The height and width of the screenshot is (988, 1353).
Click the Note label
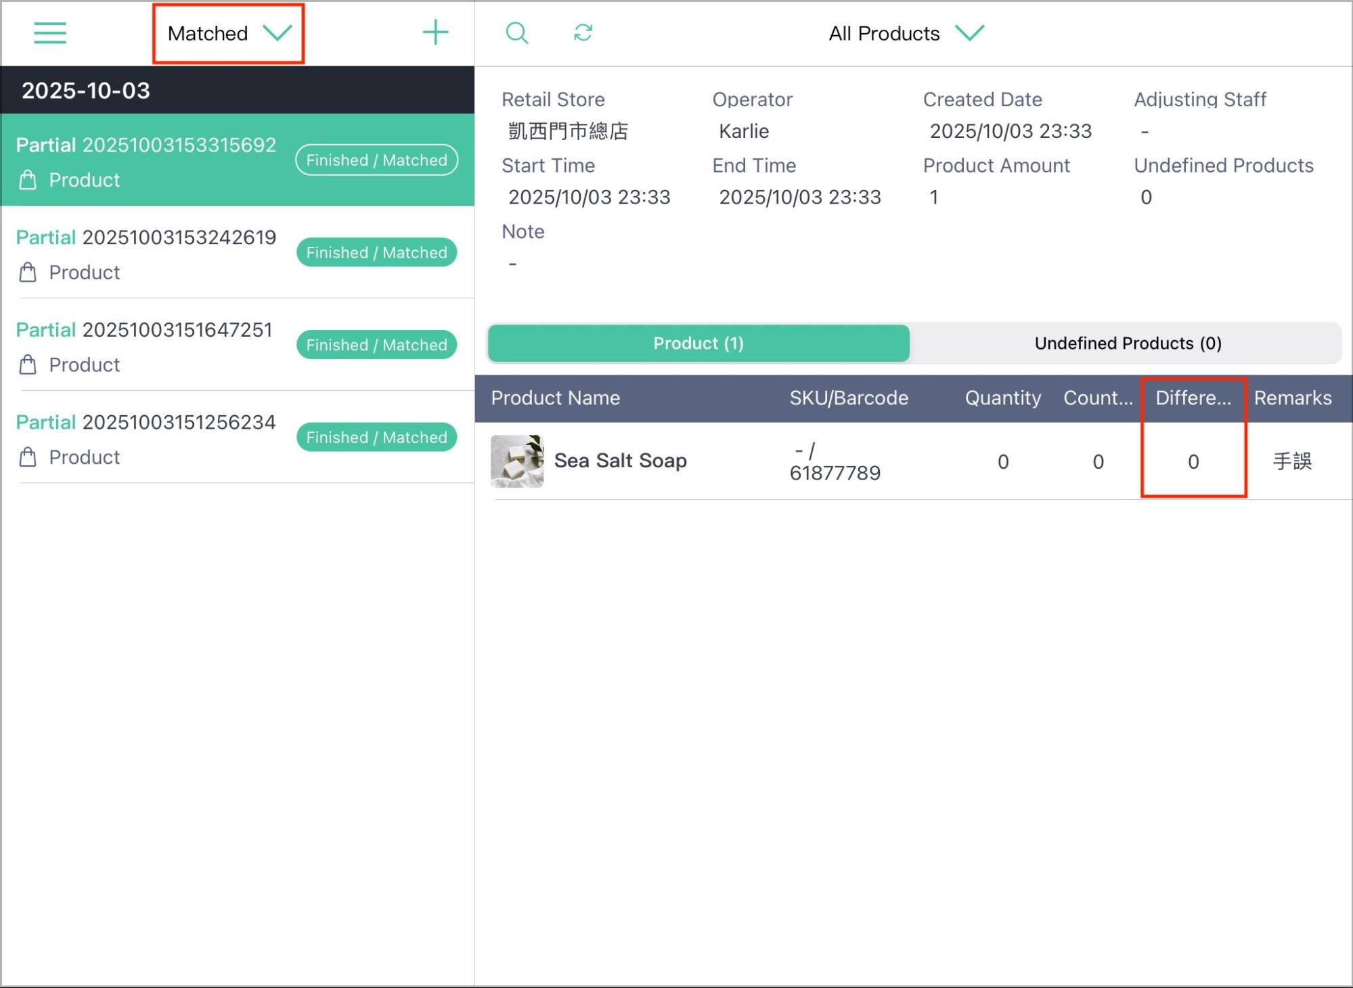click(523, 231)
